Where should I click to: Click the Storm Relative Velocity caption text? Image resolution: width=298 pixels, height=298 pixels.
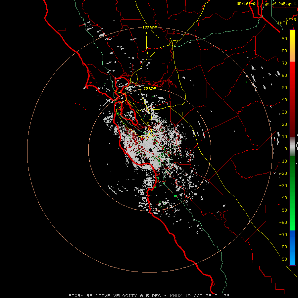(149, 296)
